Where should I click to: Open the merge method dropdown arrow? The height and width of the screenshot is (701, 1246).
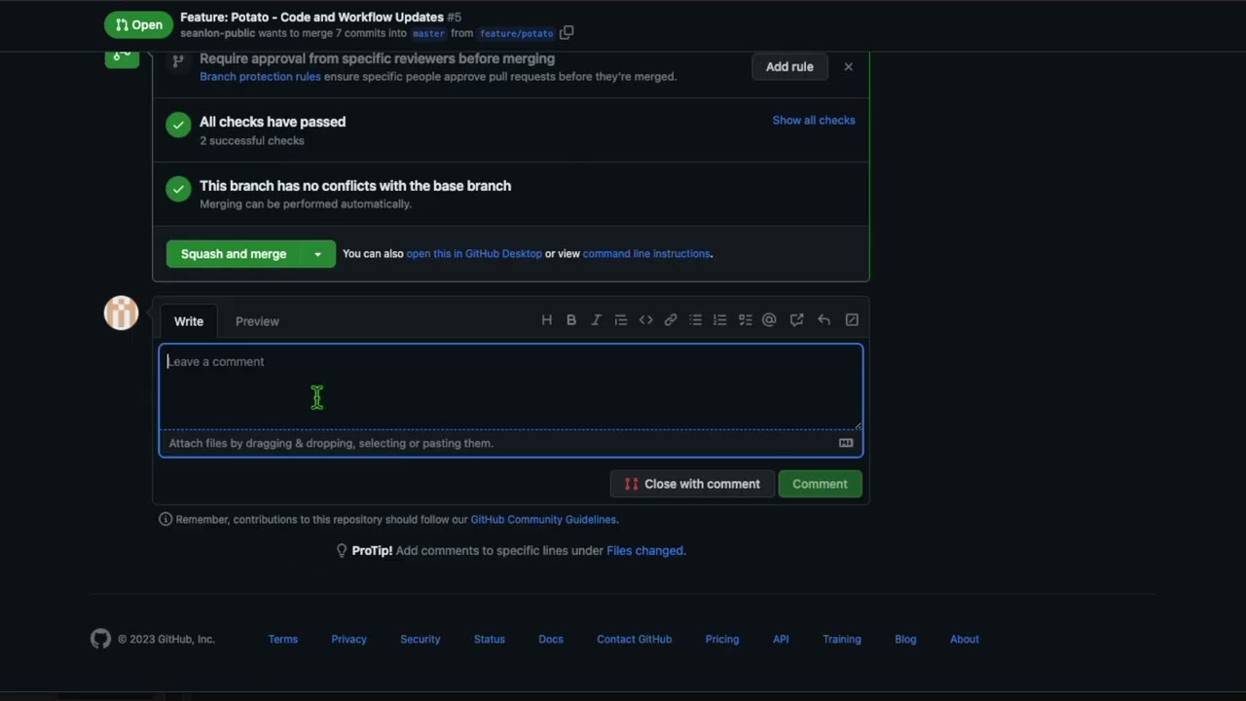(x=317, y=254)
